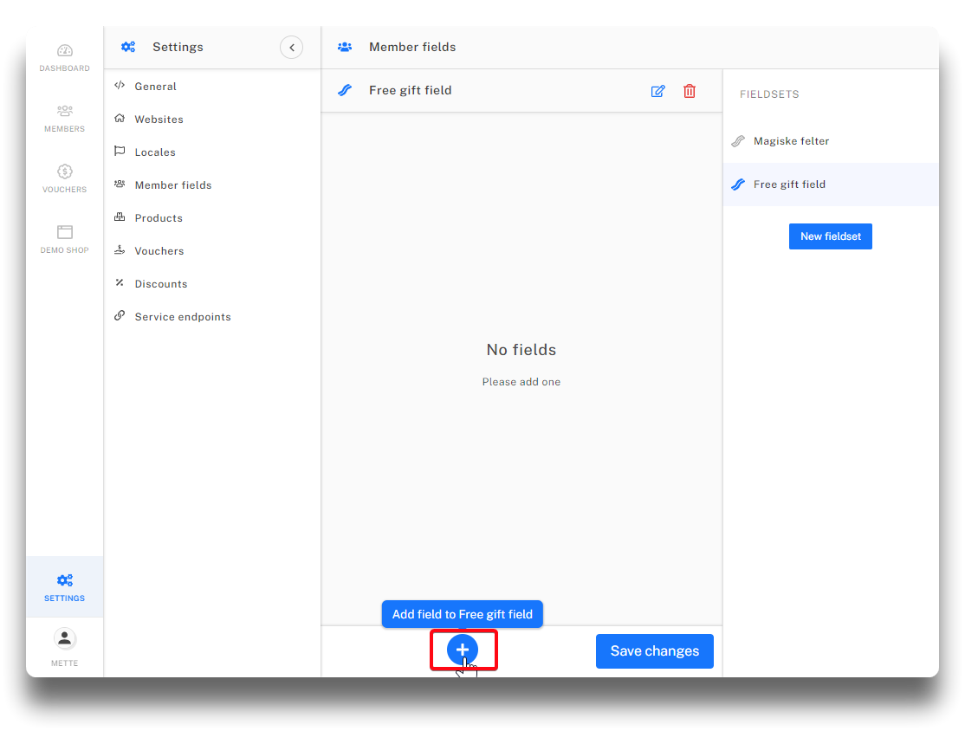Go to Service endpoints settings
Image resolution: width=965 pixels, height=731 pixels.
[x=182, y=317]
